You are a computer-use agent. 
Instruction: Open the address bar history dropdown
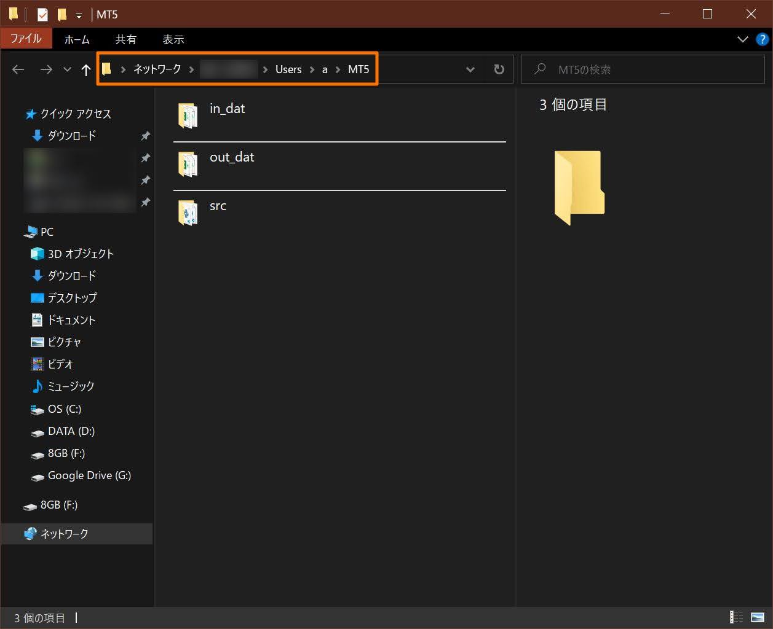click(470, 69)
